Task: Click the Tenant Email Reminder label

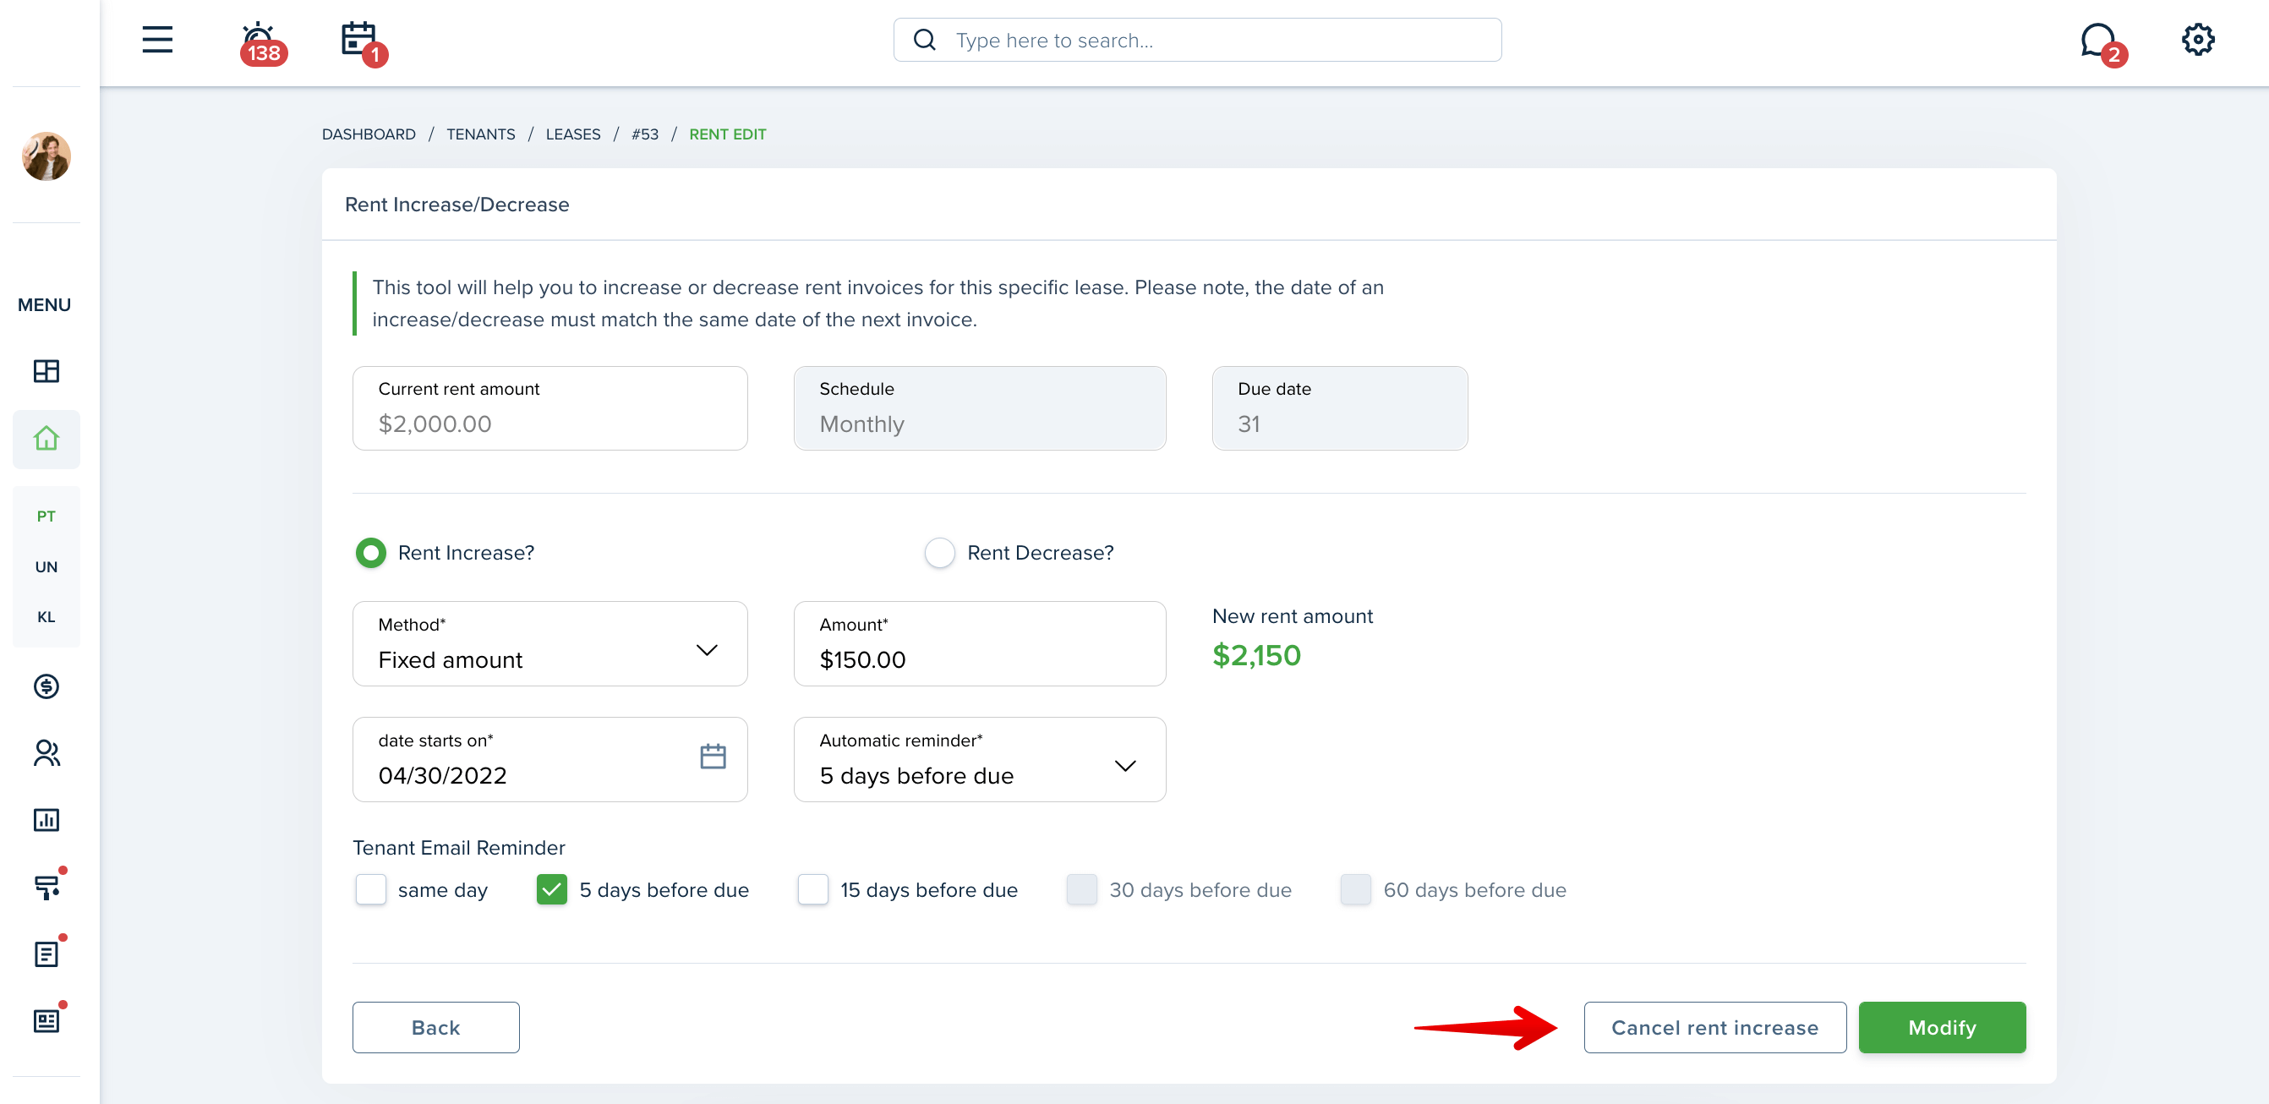Action: (x=458, y=847)
